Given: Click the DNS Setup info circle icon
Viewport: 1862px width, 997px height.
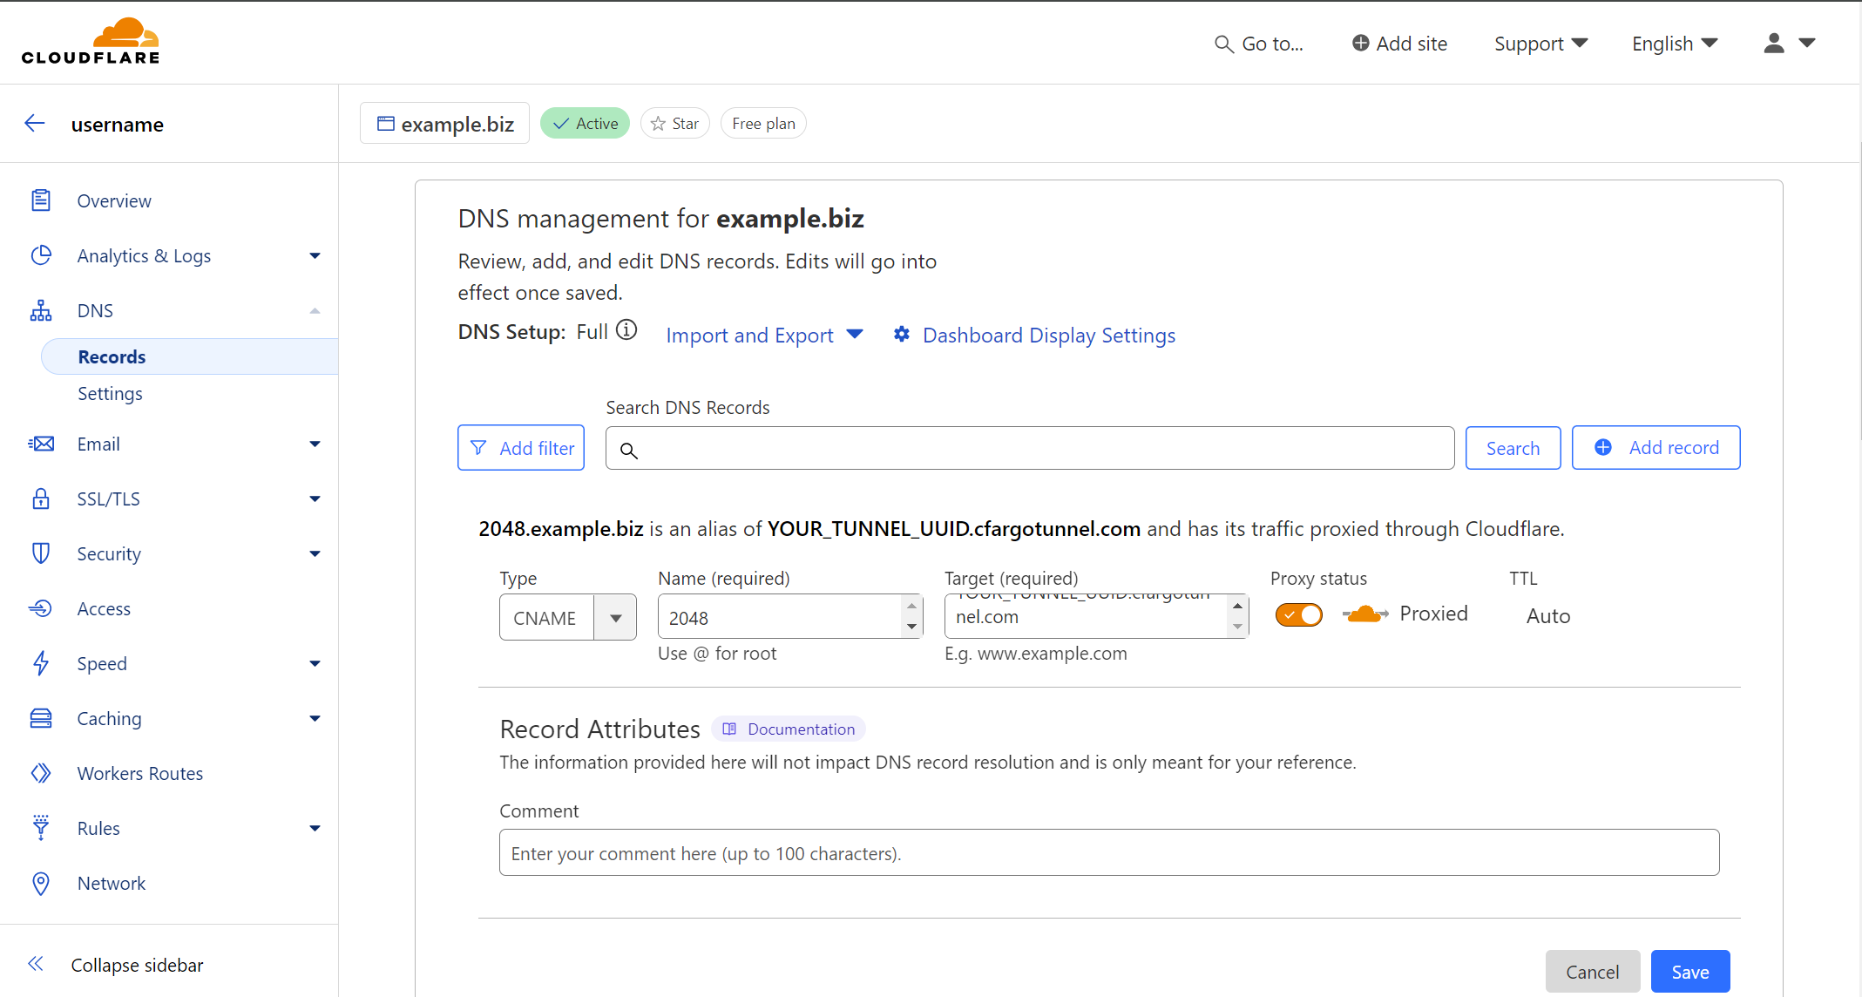Looking at the screenshot, I should 626,330.
